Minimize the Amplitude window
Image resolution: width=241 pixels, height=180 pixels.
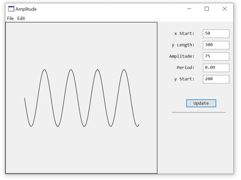coord(189,9)
